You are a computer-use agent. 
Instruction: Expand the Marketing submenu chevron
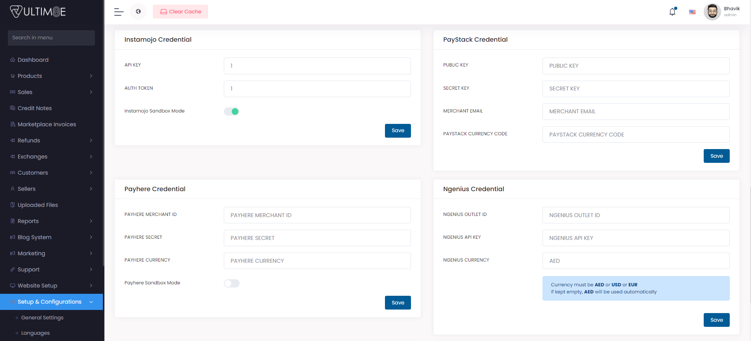pyautogui.click(x=91, y=253)
